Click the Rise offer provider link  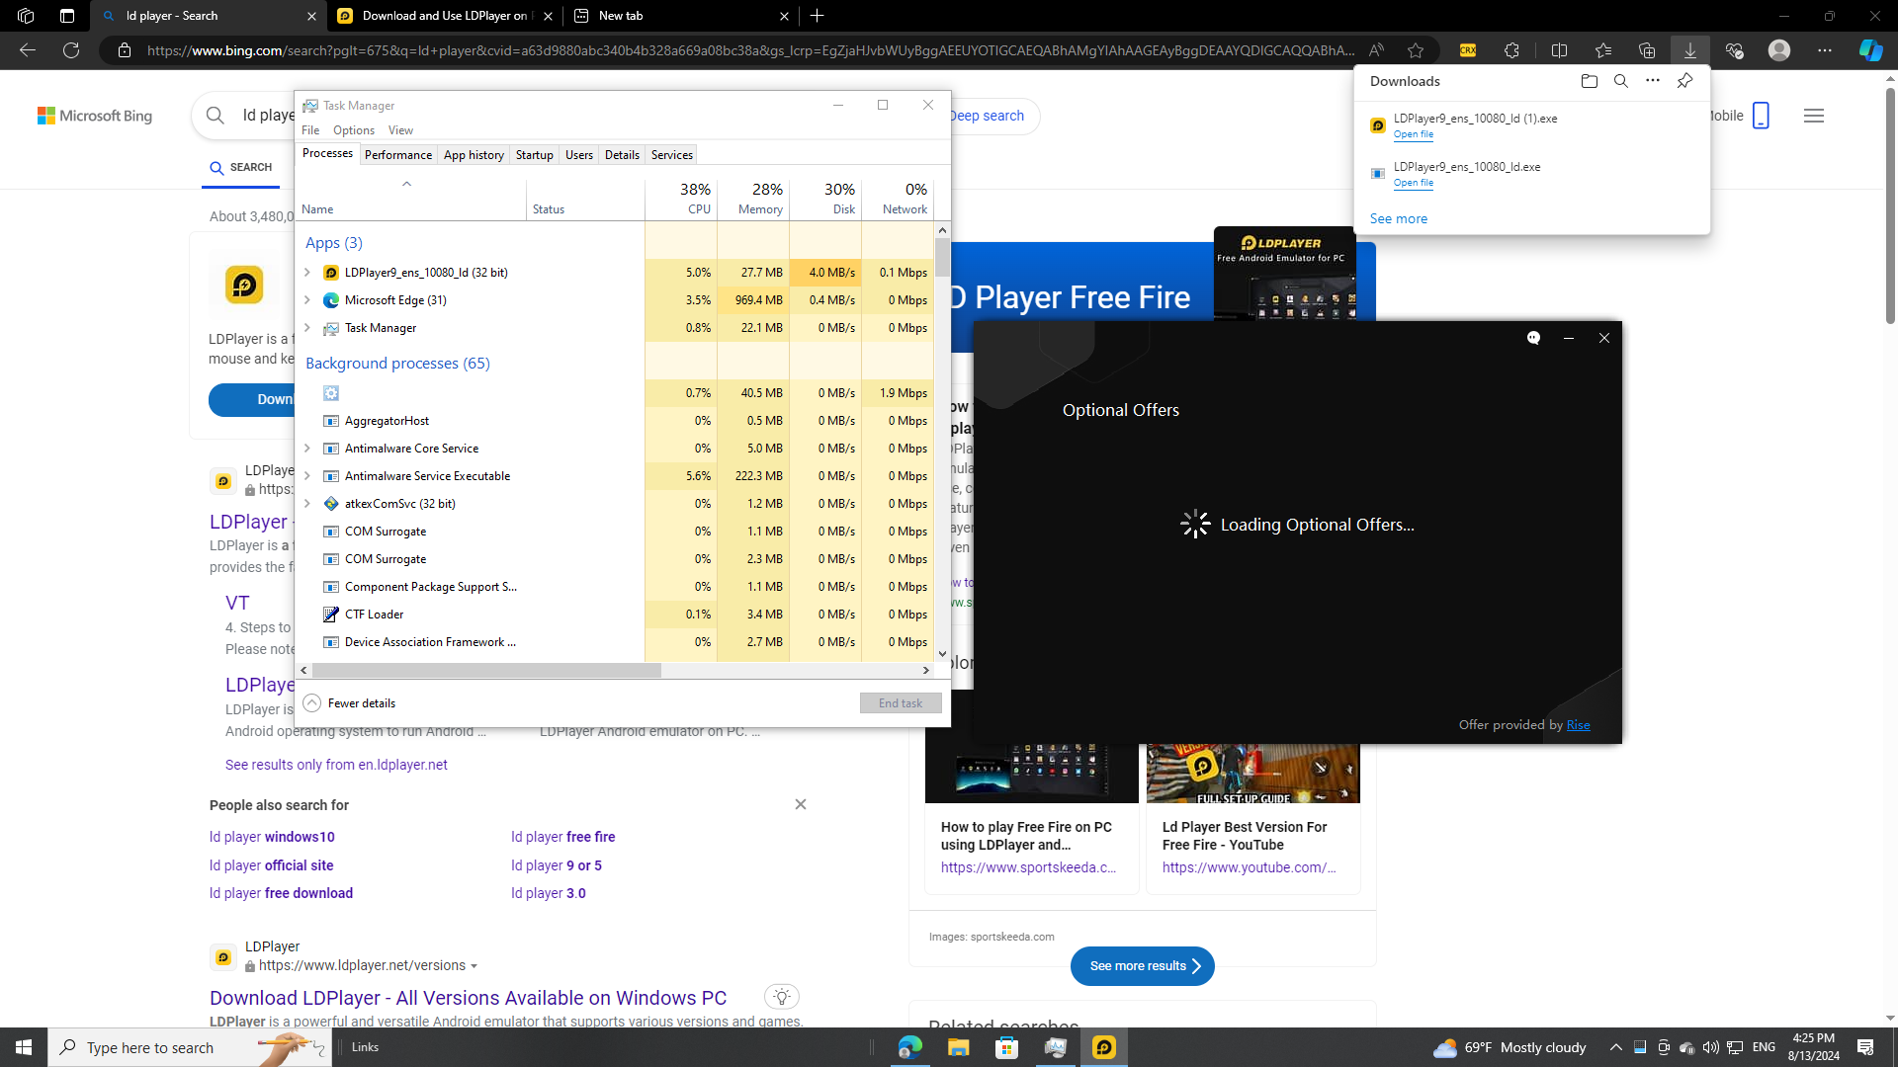click(x=1578, y=725)
